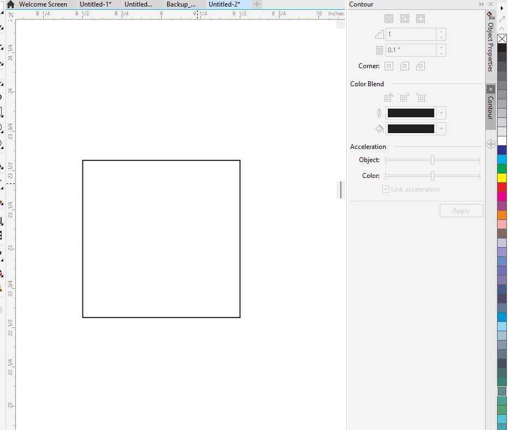Choose the round corner style
The image size is (508, 430).
[404, 65]
